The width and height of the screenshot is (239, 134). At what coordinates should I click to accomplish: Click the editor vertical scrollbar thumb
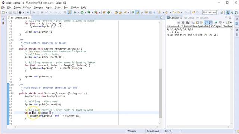(x=160, y=93)
